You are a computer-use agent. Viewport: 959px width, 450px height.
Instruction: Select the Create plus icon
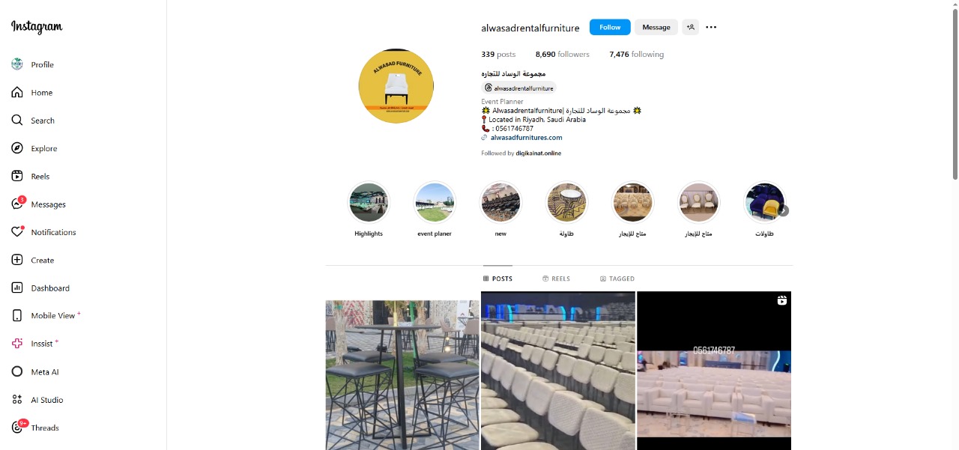point(17,260)
